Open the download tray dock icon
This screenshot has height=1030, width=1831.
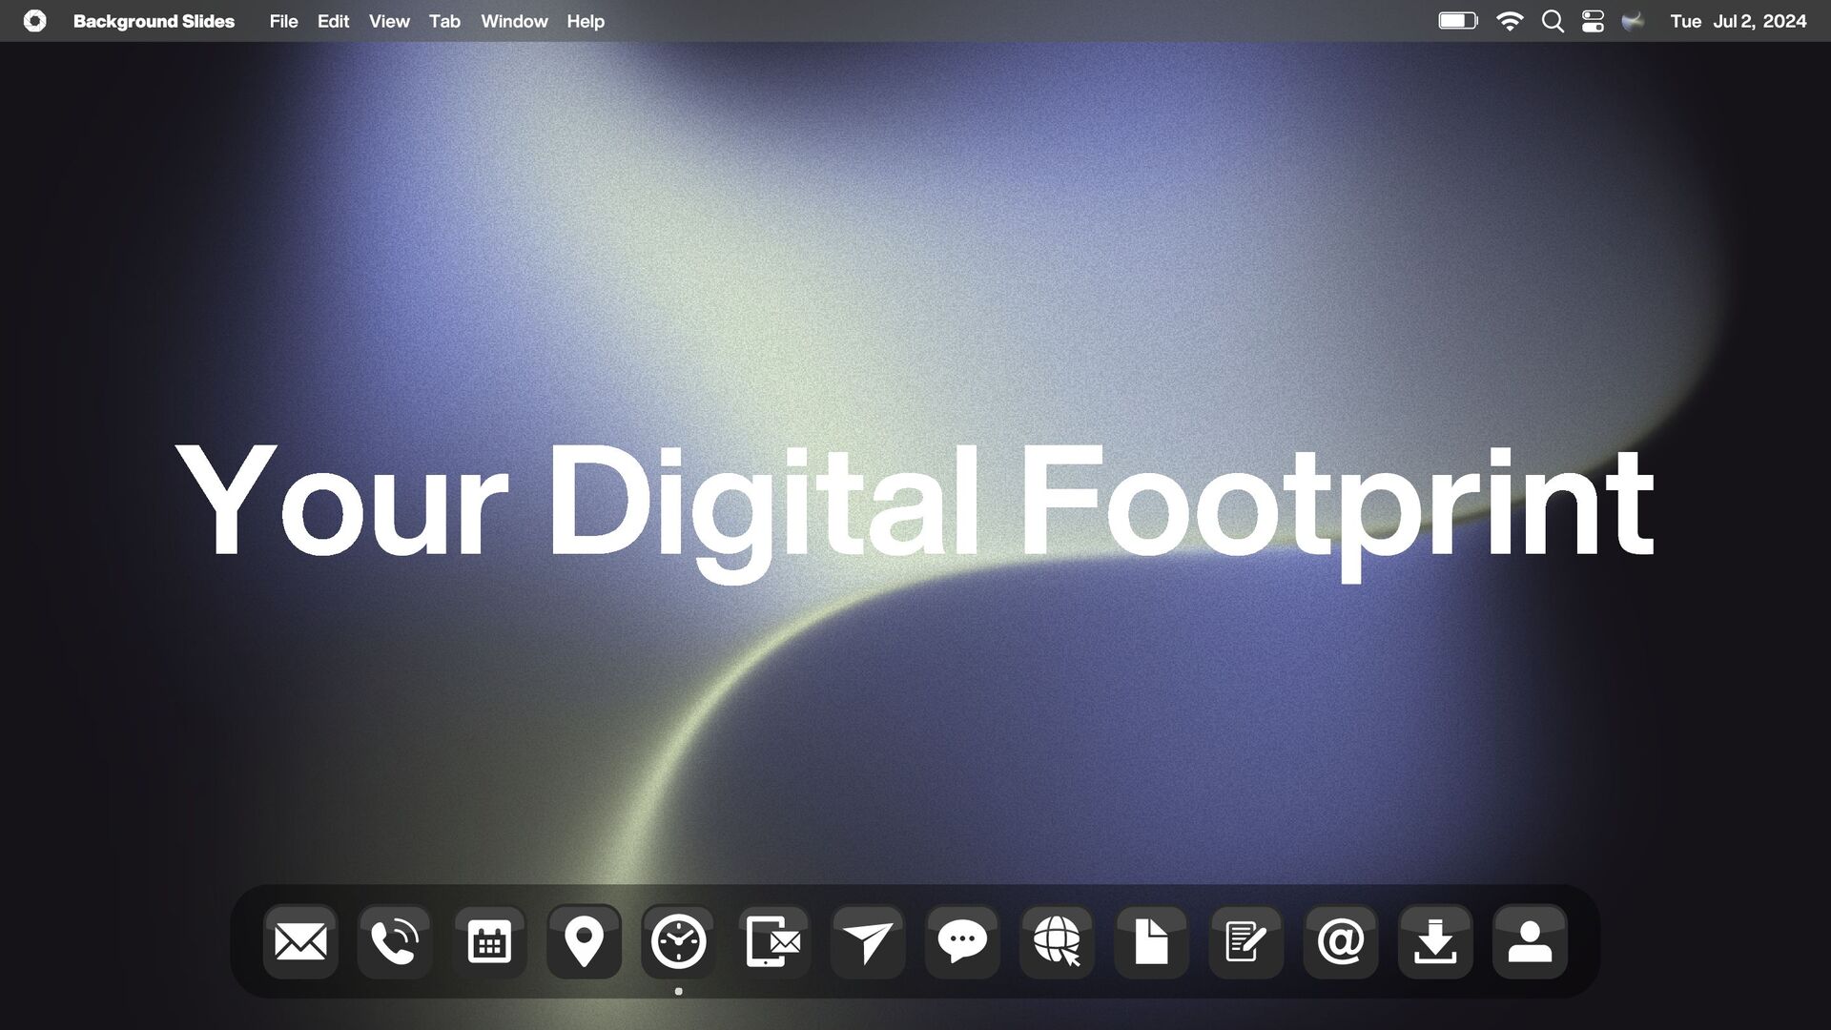(1434, 942)
